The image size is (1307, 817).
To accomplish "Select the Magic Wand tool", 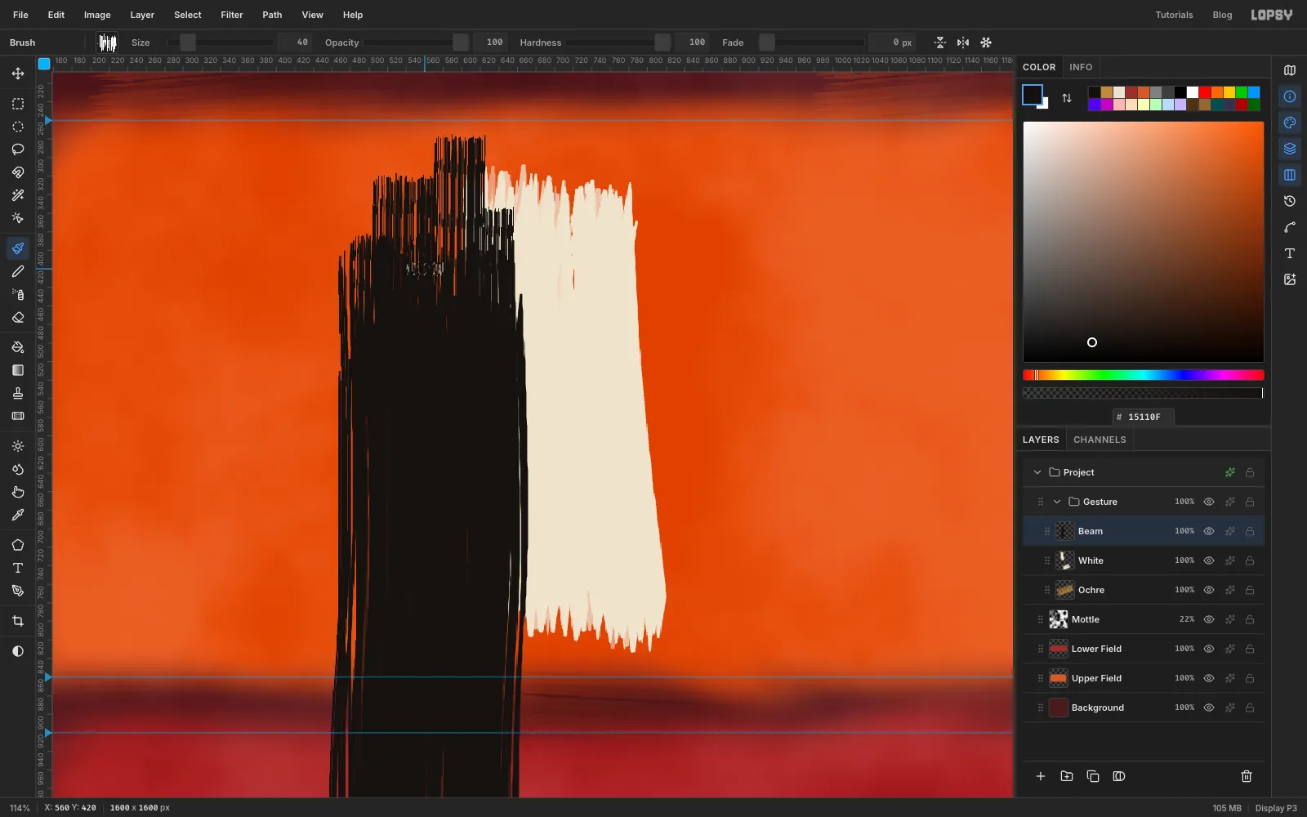I will (x=18, y=195).
